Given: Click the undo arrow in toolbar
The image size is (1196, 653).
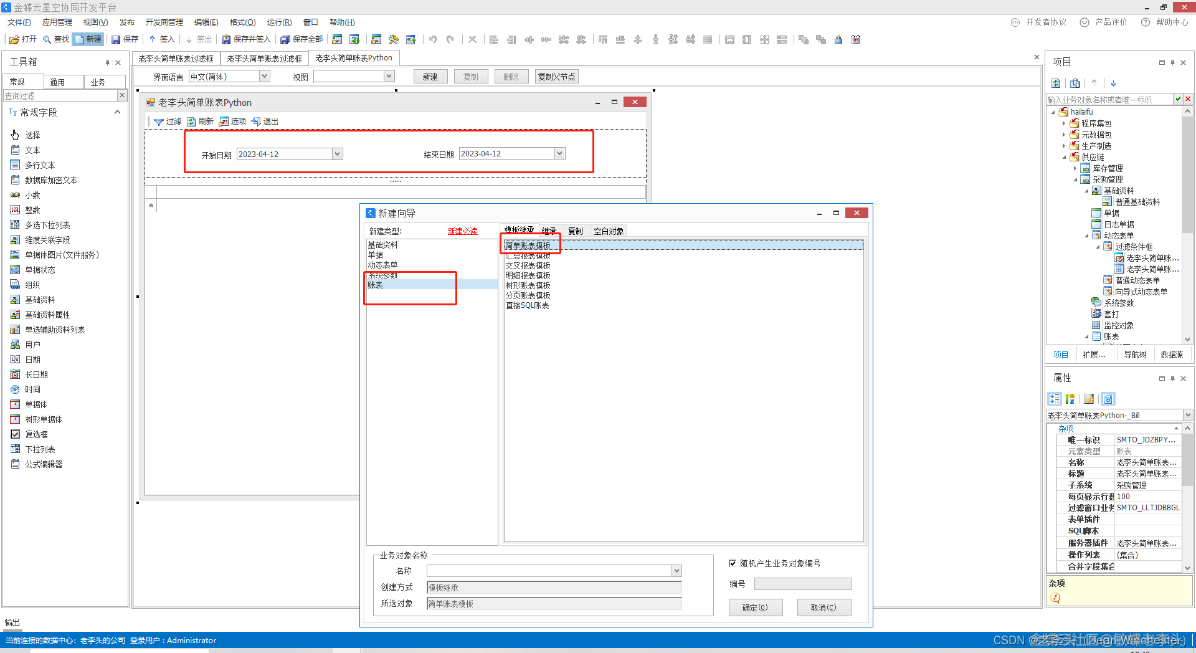Looking at the screenshot, I should [433, 39].
